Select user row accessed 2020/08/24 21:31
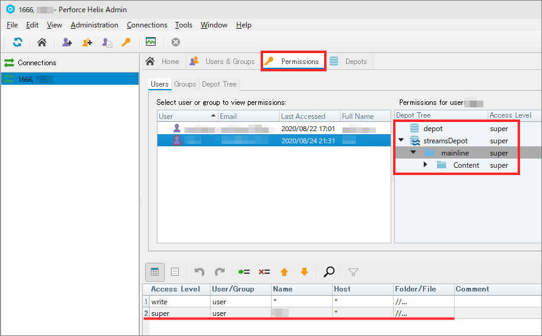This screenshot has height=336, width=542. click(x=274, y=140)
